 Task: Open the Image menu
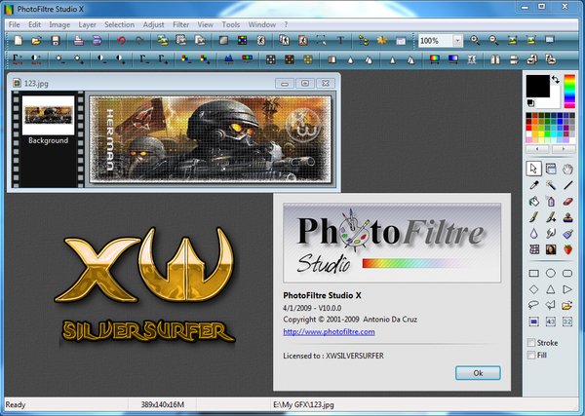click(x=59, y=24)
